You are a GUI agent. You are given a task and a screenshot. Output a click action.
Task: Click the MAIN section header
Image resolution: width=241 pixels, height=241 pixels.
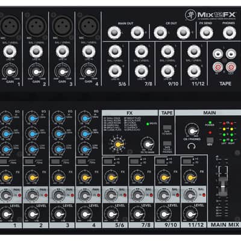coord(209,113)
